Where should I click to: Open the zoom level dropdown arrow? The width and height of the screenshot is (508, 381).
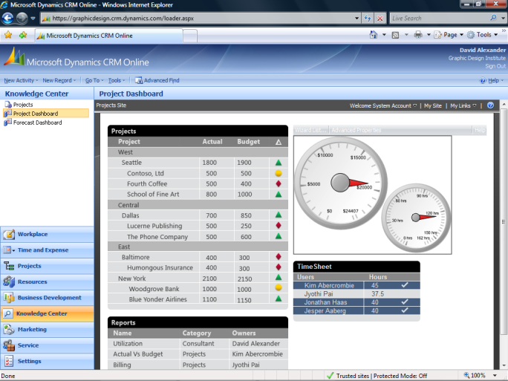point(495,376)
